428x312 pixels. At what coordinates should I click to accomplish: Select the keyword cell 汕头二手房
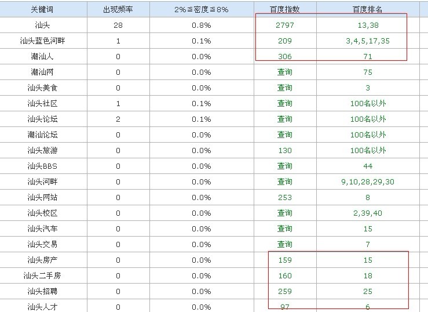click(42, 275)
